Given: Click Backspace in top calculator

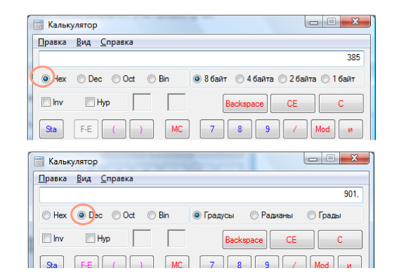Looking at the screenshot, I should coord(244,103).
